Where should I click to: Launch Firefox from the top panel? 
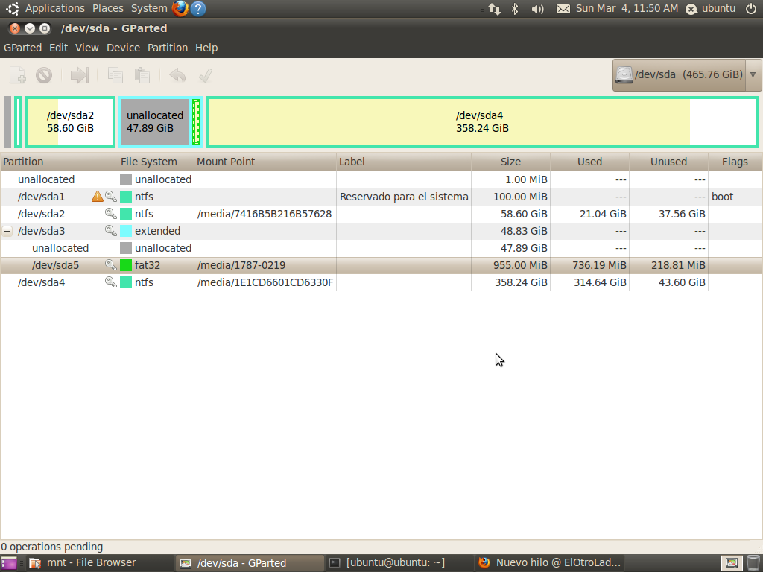click(x=180, y=9)
